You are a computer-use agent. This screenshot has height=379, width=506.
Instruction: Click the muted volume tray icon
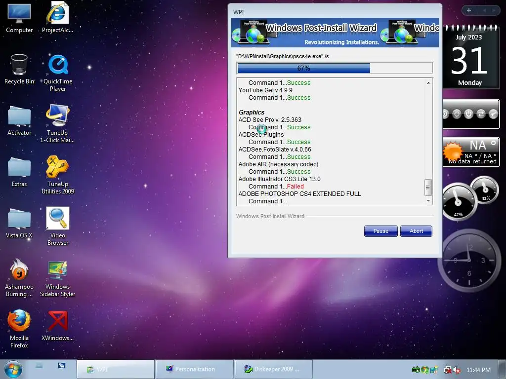[x=457, y=370]
